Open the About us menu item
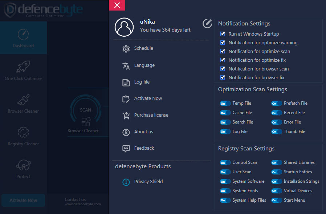Viewport: 326px width, 214px height. tap(144, 132)
